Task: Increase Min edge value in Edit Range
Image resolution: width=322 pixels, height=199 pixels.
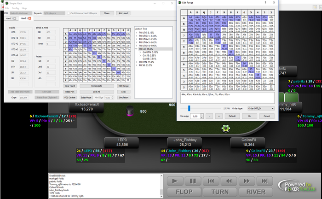Action: pos(202,115)
